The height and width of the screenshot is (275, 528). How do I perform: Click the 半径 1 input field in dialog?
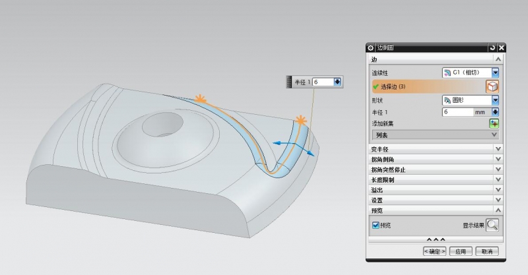click(x=457, y=112)
